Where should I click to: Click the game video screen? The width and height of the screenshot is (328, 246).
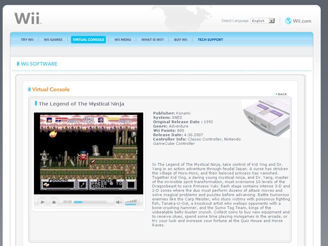coord(89,153)
